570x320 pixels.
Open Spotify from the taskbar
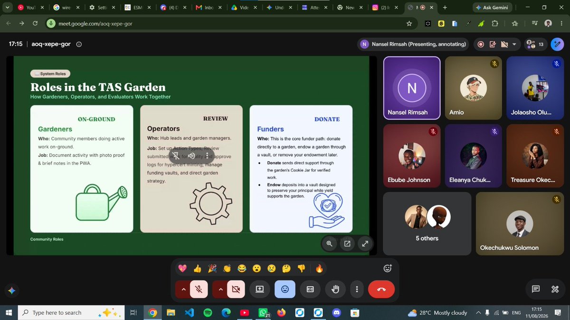(208, 312)
